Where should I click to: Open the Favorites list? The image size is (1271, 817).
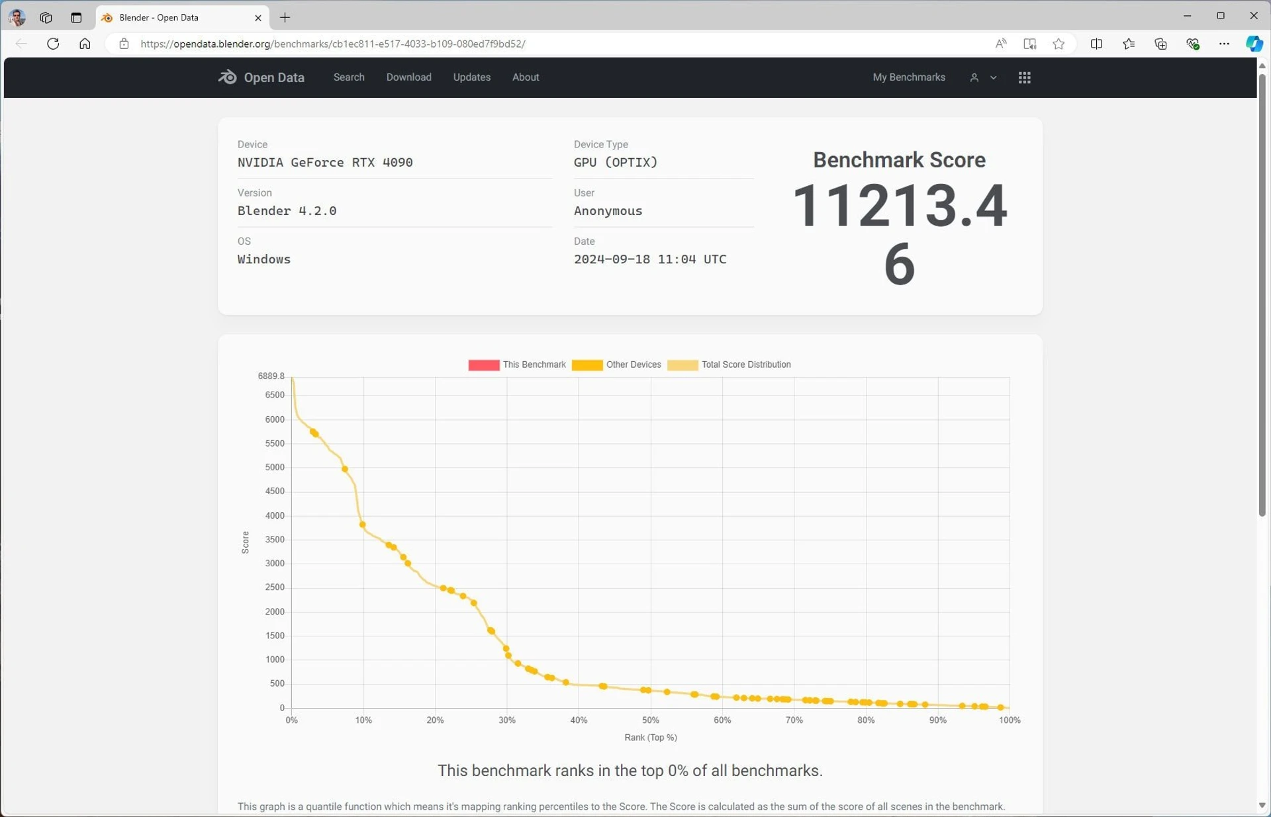pyautogui.click(x=1129, y=44)
